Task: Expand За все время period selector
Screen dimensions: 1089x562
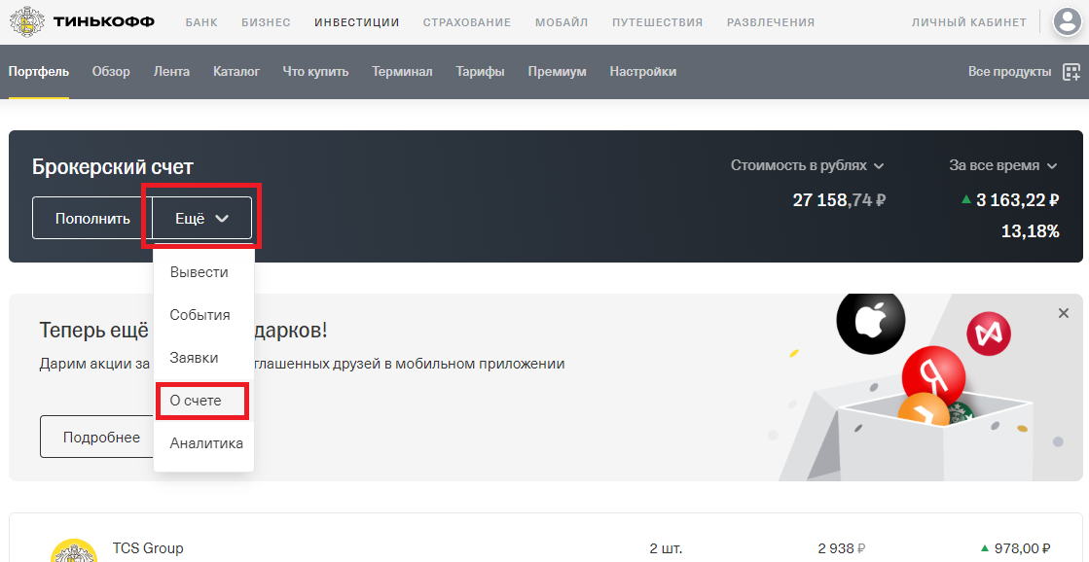Action: [1003, 166]
